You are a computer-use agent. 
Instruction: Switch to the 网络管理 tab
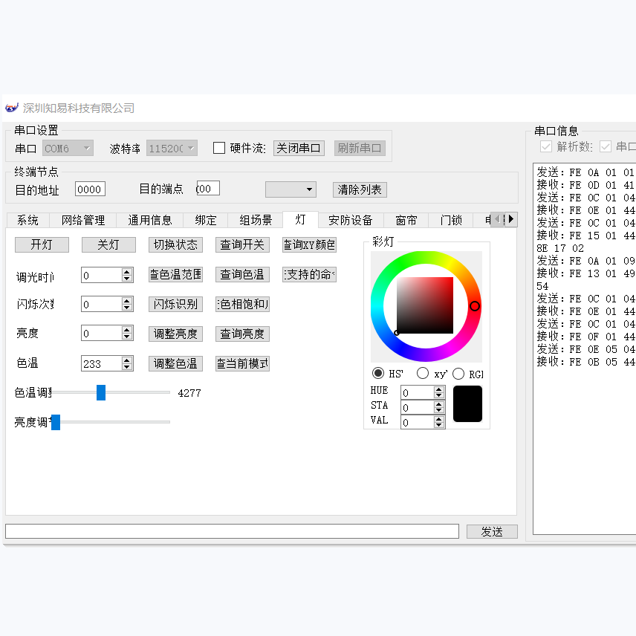83,220
